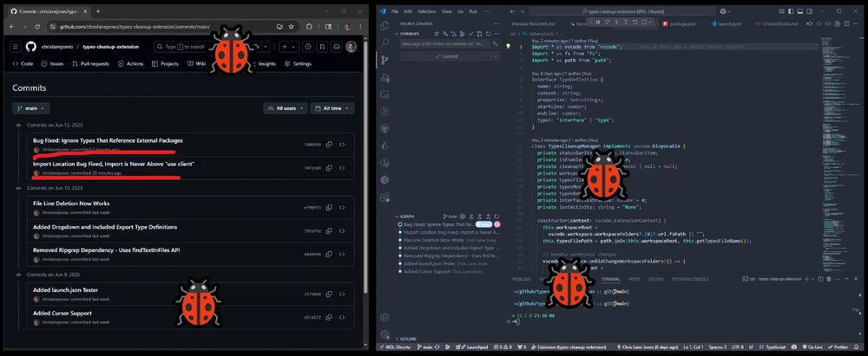
Task: Open the File menu in VS Code
Action: (x=395, y=11)
